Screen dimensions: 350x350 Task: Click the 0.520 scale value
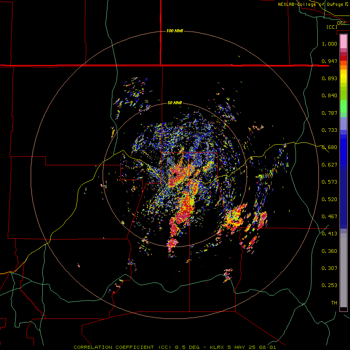tap(329, 199)
